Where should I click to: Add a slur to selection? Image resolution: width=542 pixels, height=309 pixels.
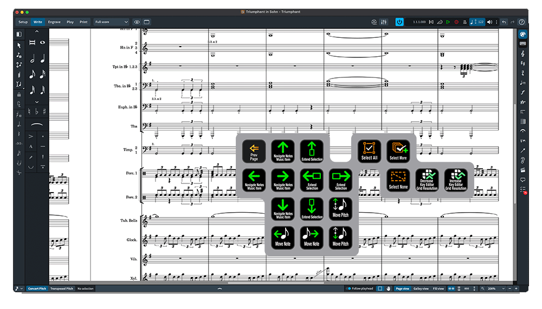pyautogui.click(x=37, y=124)
